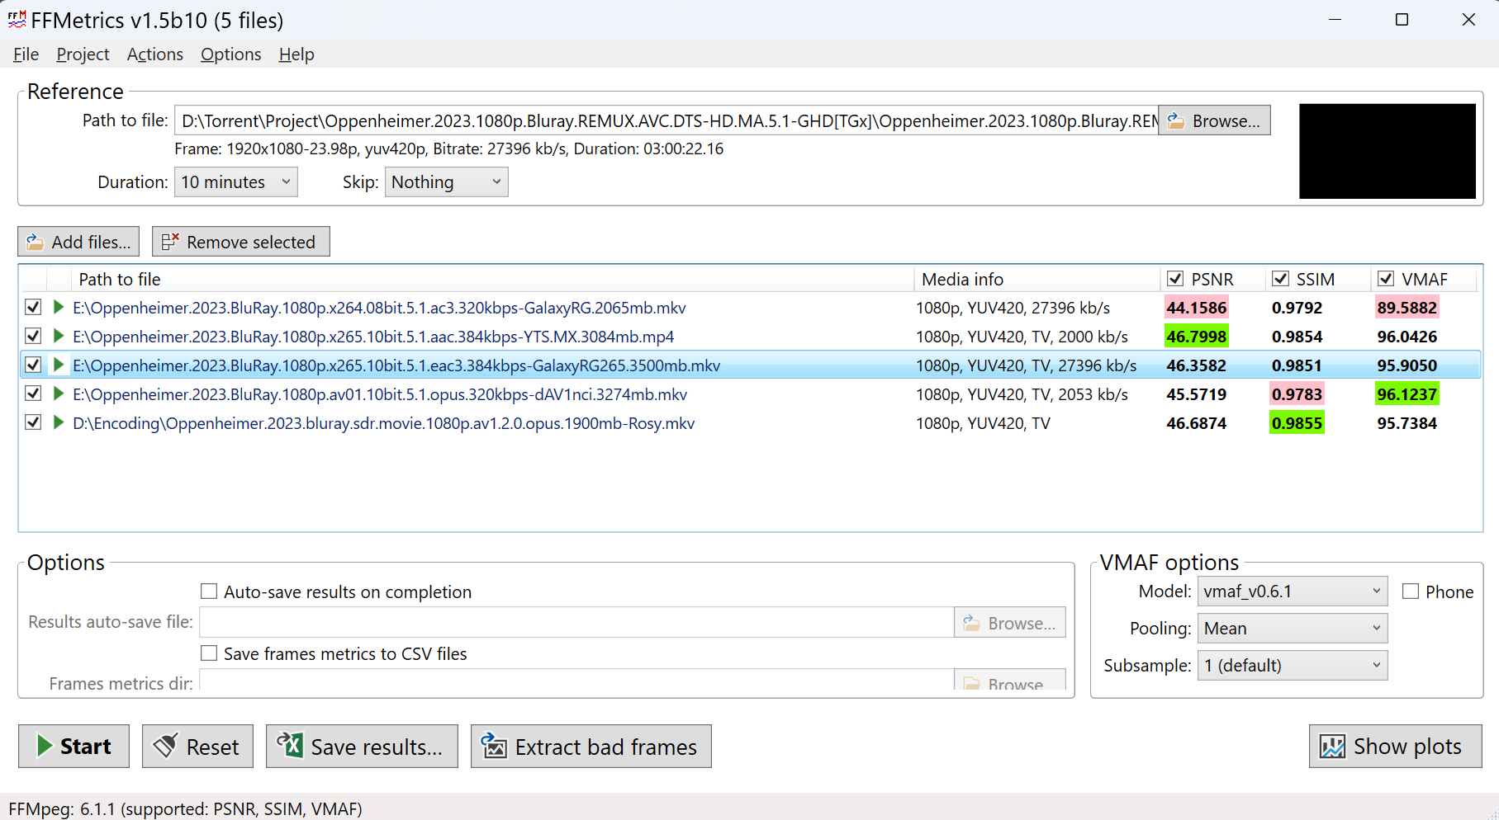Play the dAV1nci av01 file preview

point(58,394)
